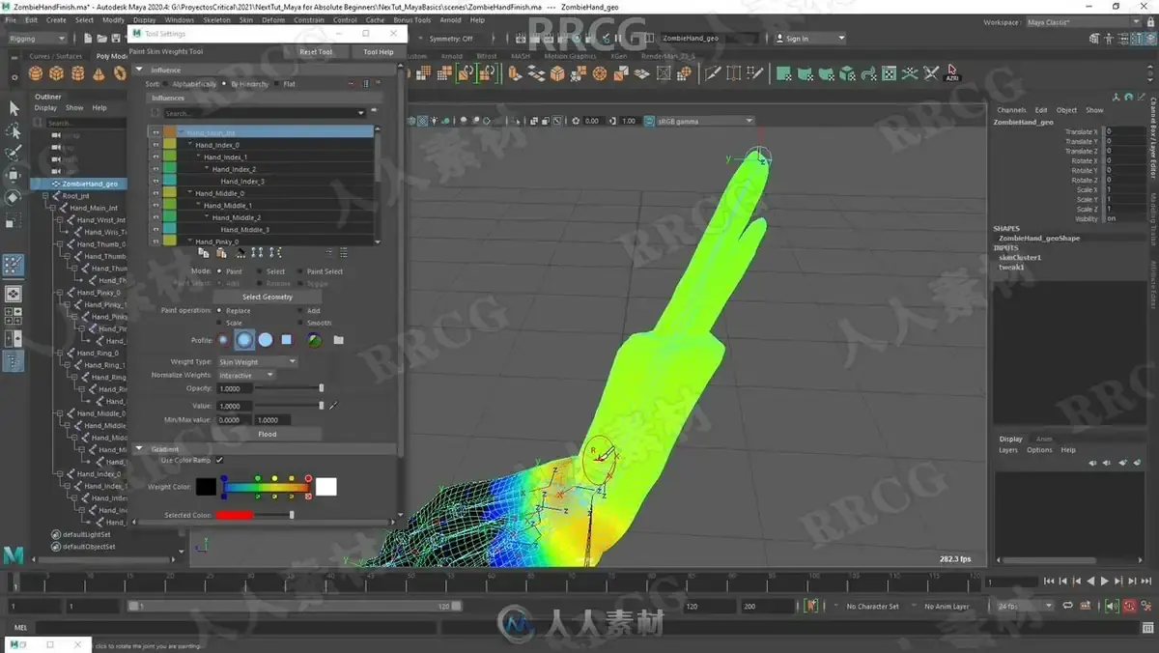Select the By Hierarchy sort radio button
The height and width of the screenshot is (653, 1159).
pos(225,84)
